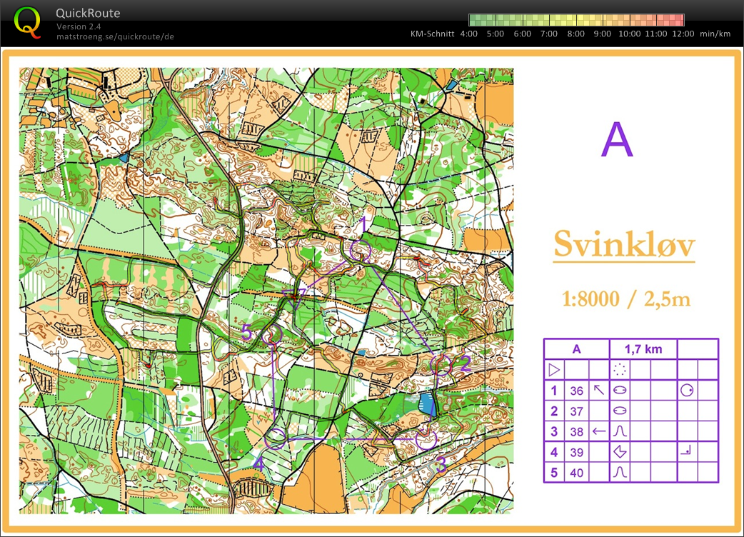Image resolution: width=744 pixels, height=537 pixels.
Task: Select control circle 5 on the map
Action: click(x=272, y=334)
